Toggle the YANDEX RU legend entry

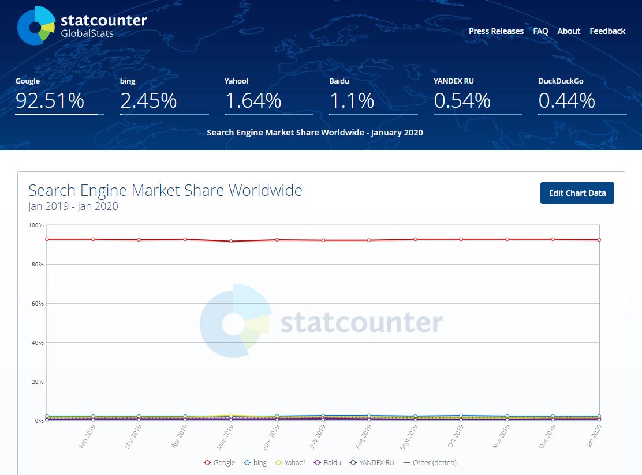pyautogui.click(x=372, y=462)
